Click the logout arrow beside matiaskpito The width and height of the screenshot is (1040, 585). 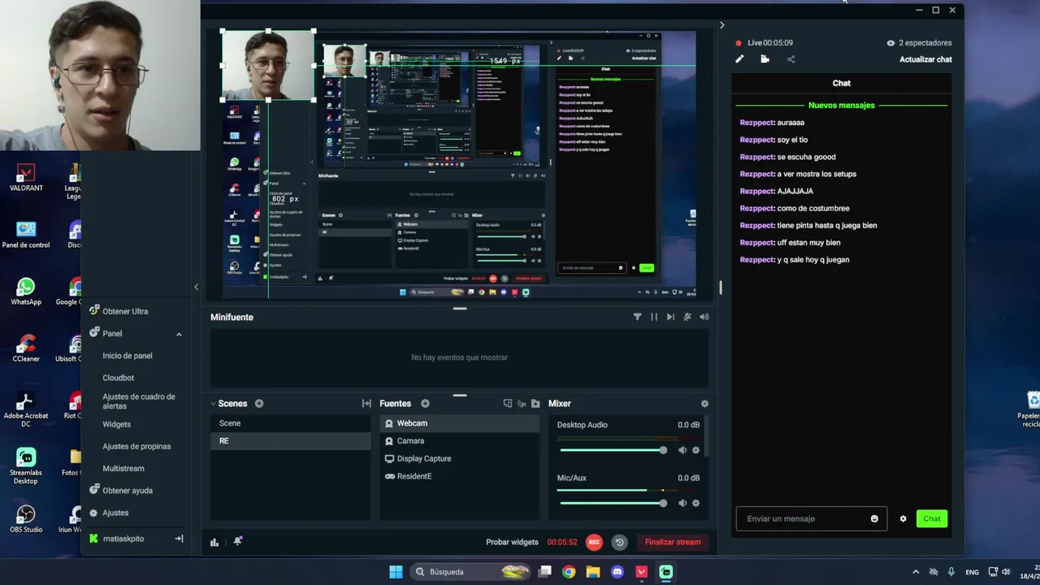[179, 539]
